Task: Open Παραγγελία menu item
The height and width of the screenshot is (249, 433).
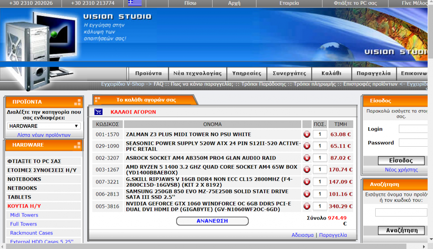Action: [373, 74]
